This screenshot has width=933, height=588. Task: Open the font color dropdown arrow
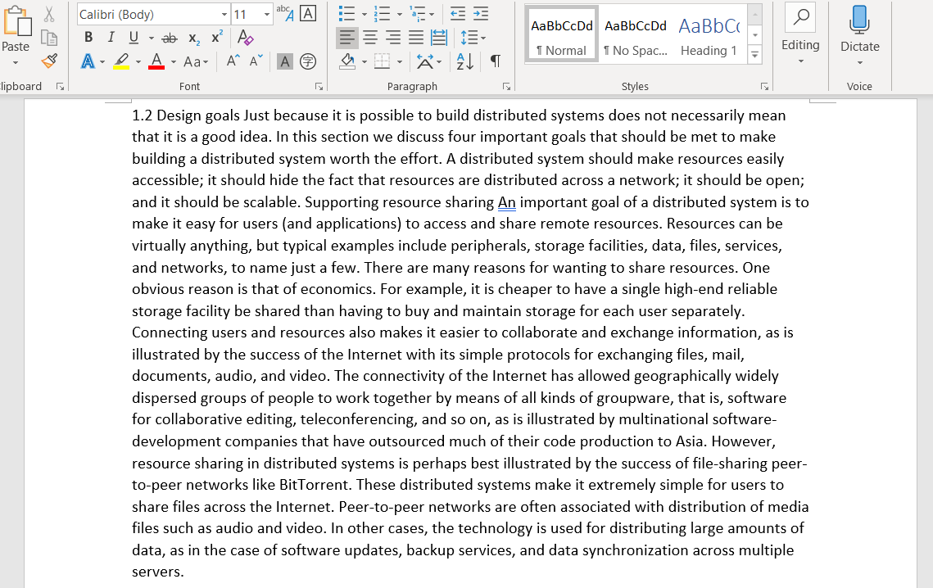[x=173, y=62]
